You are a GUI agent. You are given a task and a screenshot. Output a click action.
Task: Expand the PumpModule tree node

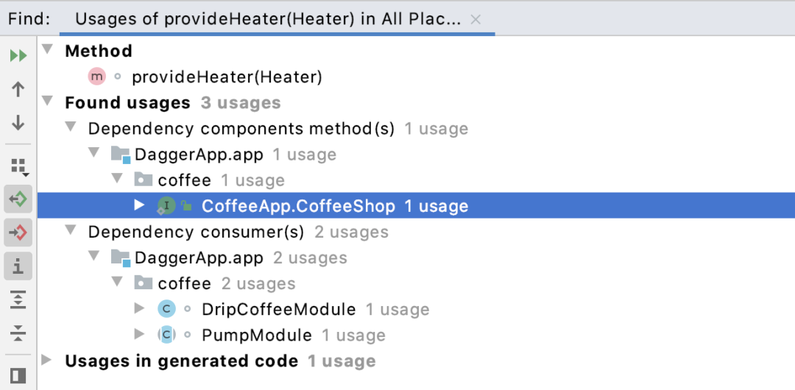coord(140,336)
